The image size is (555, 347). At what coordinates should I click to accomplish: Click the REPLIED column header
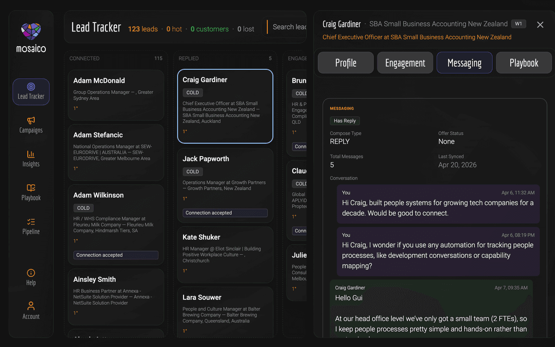coord(189,59)
